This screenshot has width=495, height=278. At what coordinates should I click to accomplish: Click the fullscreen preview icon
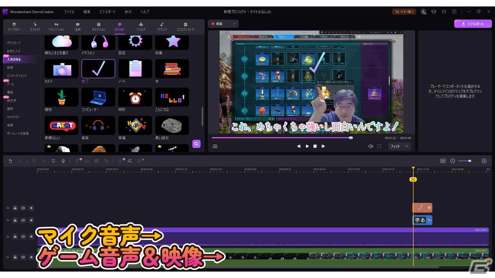(x=379, y=146)
